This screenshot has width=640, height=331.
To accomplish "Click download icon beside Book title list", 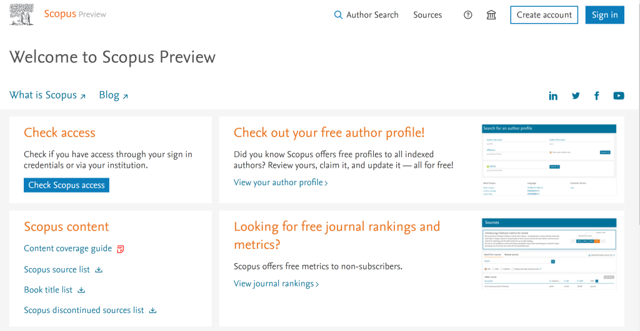I will pos(82,290).
